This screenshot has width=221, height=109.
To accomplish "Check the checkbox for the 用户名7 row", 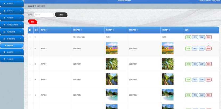I will 30,64.
